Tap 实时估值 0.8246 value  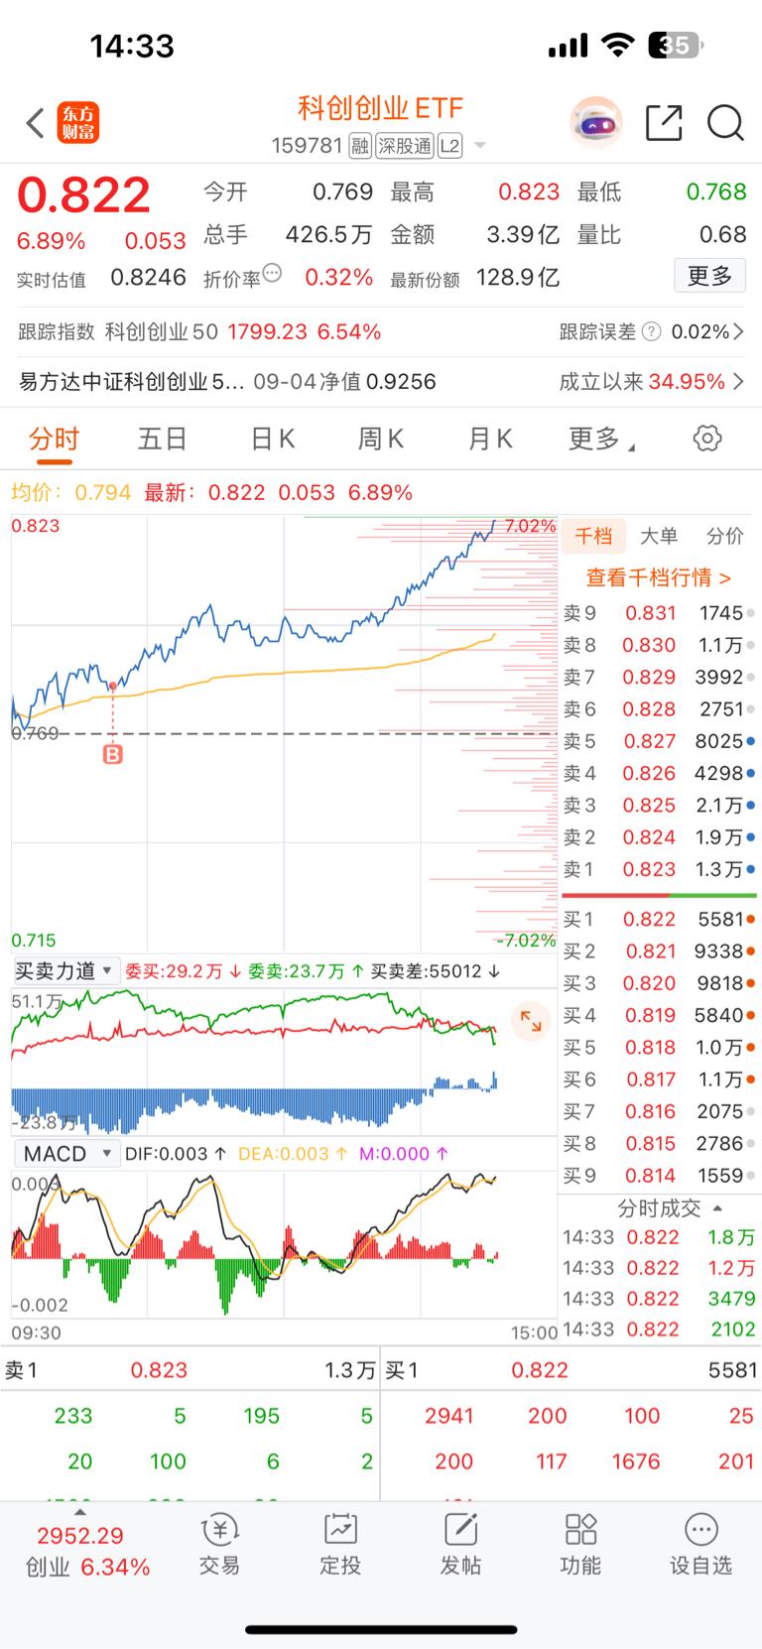[148, 278]
